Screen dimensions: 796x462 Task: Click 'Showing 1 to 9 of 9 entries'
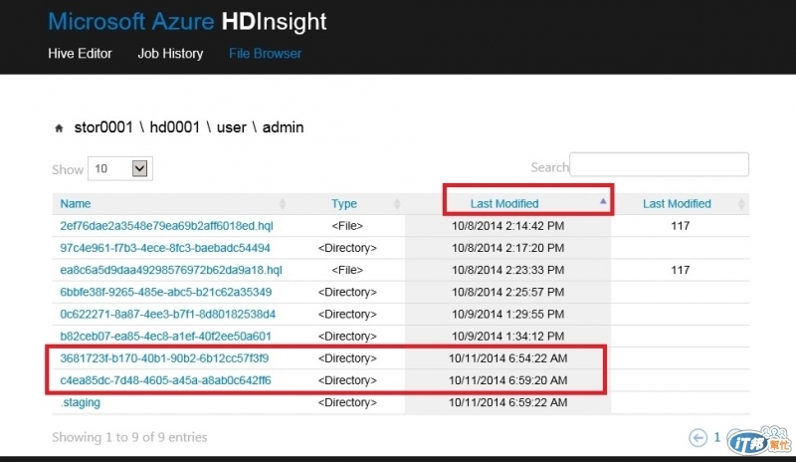pos(129,437)
